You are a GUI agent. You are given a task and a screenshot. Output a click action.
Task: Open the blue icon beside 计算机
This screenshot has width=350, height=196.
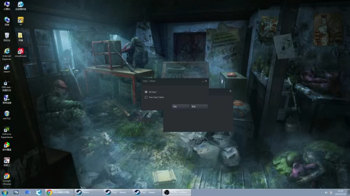21,6
